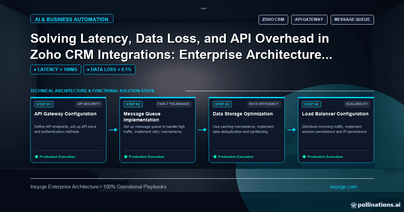The width and height of the screenshot is (404, 212).
Task: Click the TECHNICAL ARCHITECTURE & FUNCTIONAL SOLUTION STEPS heading
Action: [92, 91]
